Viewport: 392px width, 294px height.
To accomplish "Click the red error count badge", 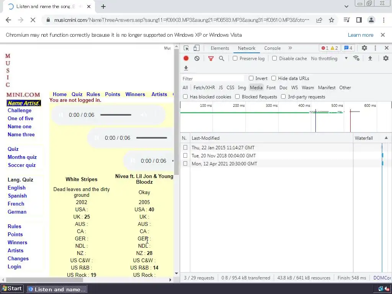I will (325, 48).
